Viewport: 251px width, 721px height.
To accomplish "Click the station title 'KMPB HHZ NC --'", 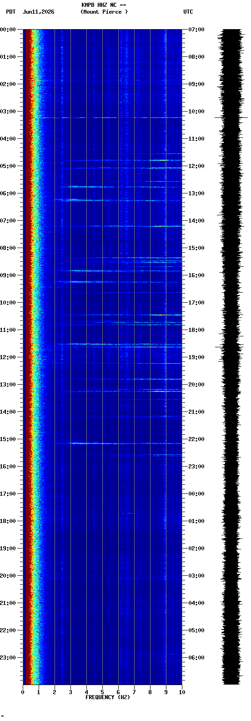I will [x=104, y=5].
